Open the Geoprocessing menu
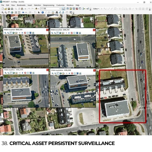This screenshot has width=152, height=152. click(49, 5)
